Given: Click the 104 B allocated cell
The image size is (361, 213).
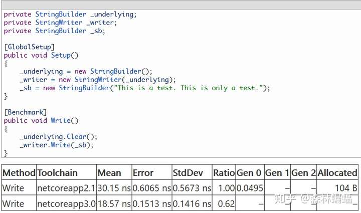Looking at the screenshot, I should click(345, 188).
